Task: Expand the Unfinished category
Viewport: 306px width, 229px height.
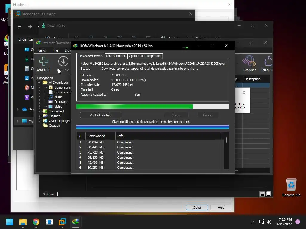Action: click(x=39, y=111)
